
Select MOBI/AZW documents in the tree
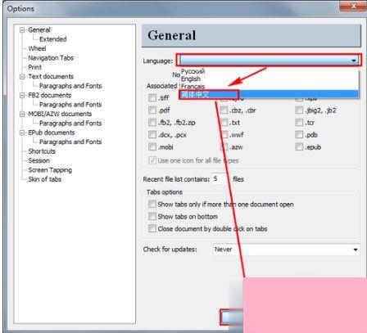click(x=60, y=114)
